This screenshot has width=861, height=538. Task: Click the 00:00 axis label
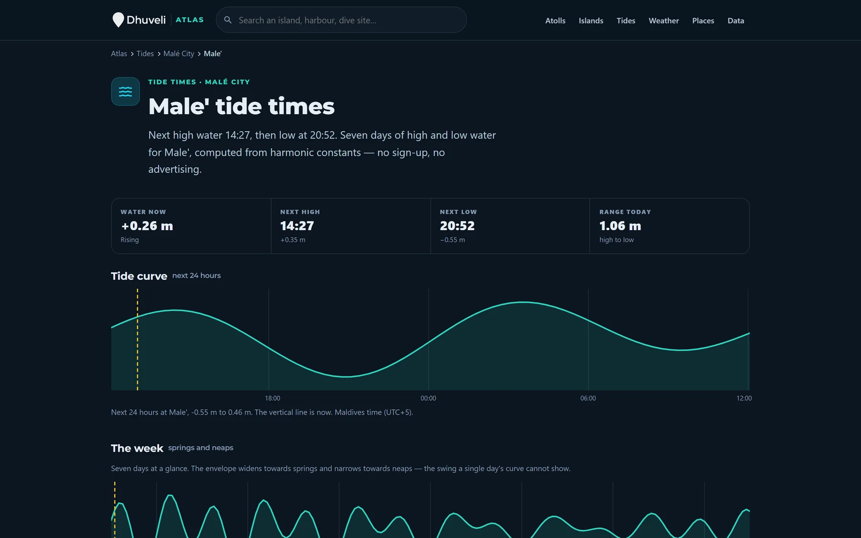428,398
